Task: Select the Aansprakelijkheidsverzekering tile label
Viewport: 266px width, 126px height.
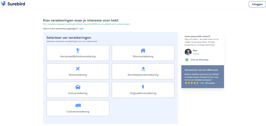Action: click(78, 56)
